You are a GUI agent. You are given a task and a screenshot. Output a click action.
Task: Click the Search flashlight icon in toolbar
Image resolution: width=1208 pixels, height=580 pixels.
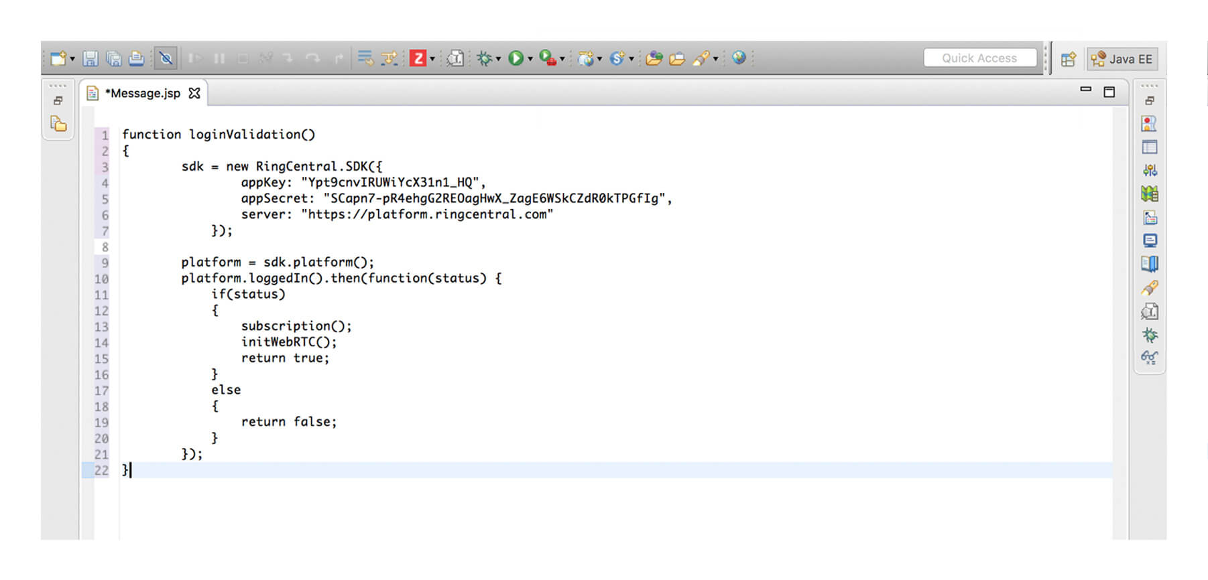tap(701, 59)
